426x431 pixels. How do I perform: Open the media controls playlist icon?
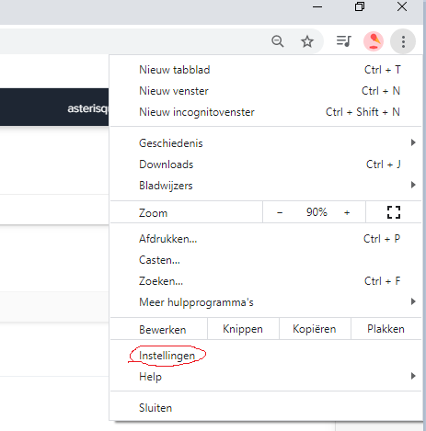pos(343,40)
